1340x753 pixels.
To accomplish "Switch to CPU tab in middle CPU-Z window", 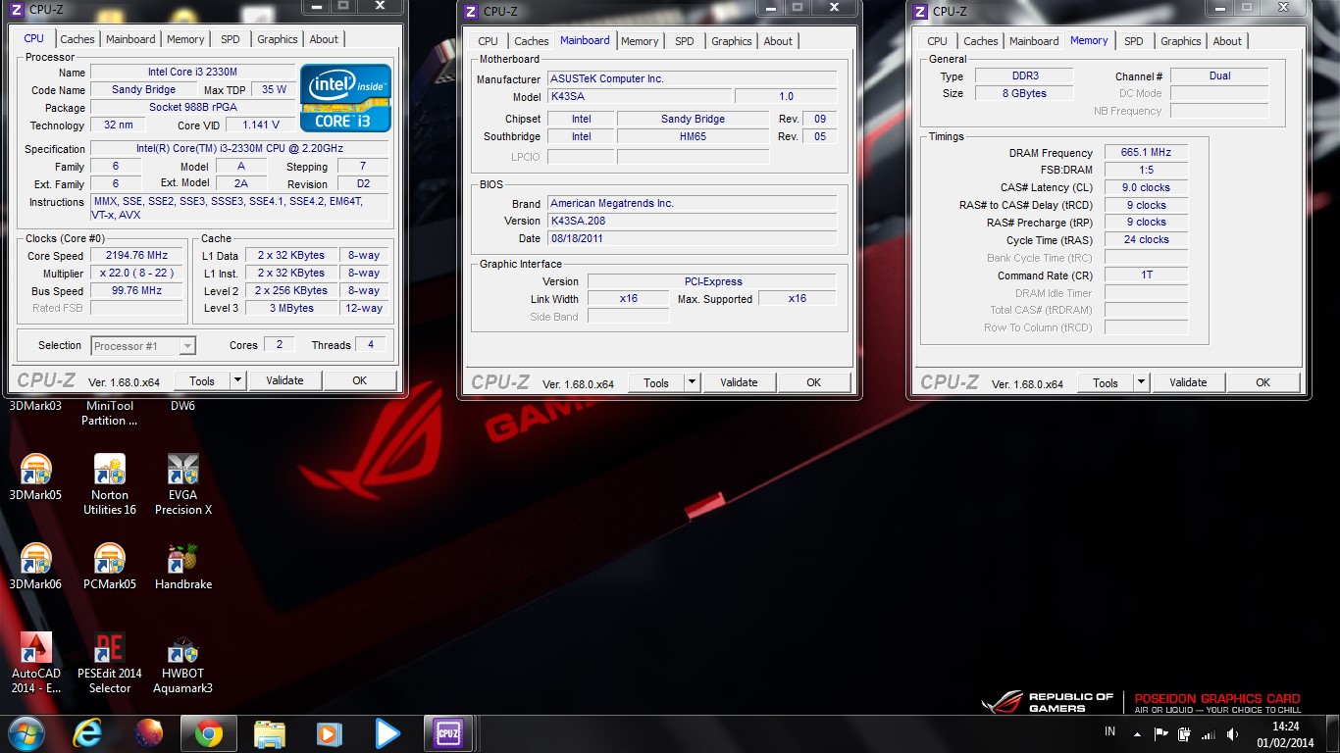I will click(x=488, y=41).
